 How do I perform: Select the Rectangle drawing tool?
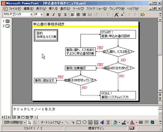(79, 122)
